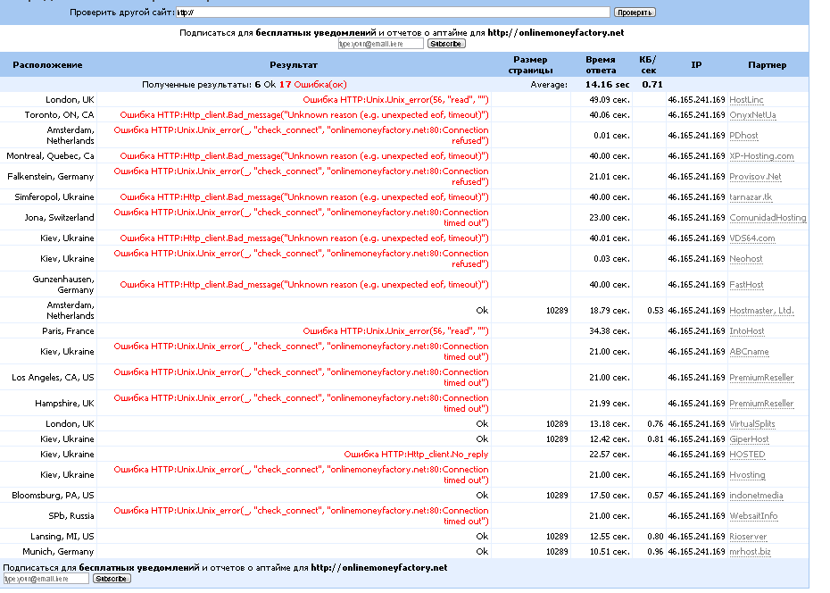Click the 'Расположение' column header

click(48, 65)
